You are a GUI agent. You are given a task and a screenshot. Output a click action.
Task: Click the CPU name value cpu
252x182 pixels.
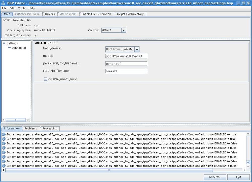click(37, 25)
